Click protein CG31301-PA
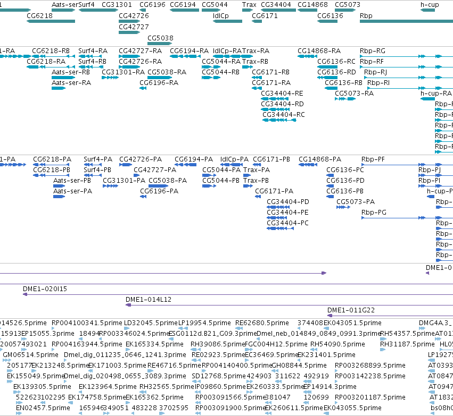 [x=111, y=186]
